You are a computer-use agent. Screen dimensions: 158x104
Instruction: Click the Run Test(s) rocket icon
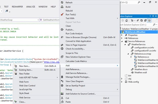pos(62,14)
